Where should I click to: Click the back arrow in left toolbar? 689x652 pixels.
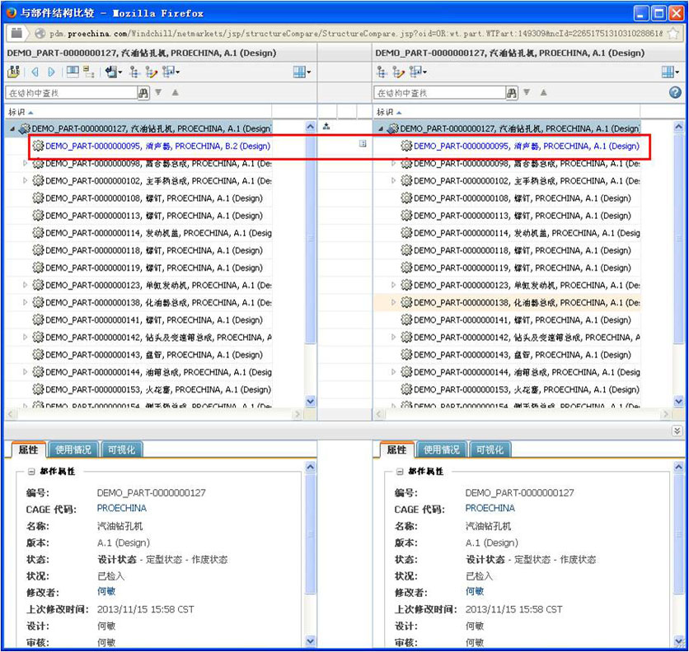(x=35, y=72)
